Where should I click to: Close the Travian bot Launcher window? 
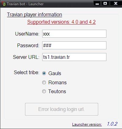click(x=116, y=3)
